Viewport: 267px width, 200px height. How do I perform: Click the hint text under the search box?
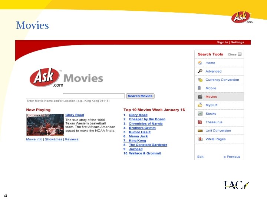point(68,101)
